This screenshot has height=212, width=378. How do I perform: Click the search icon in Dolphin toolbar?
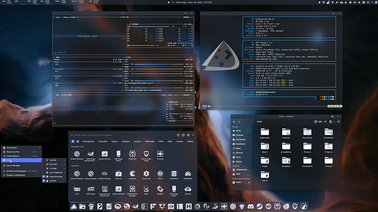coord(325,122)
